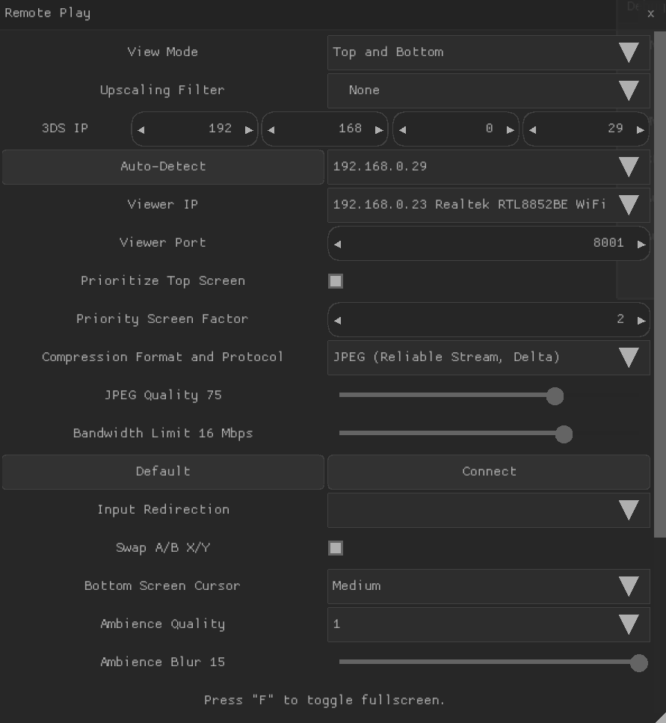Increase Priority Screen Factor with right arrow
The width and height of the screenshot is (666, 723).
[x=641, y=320]
